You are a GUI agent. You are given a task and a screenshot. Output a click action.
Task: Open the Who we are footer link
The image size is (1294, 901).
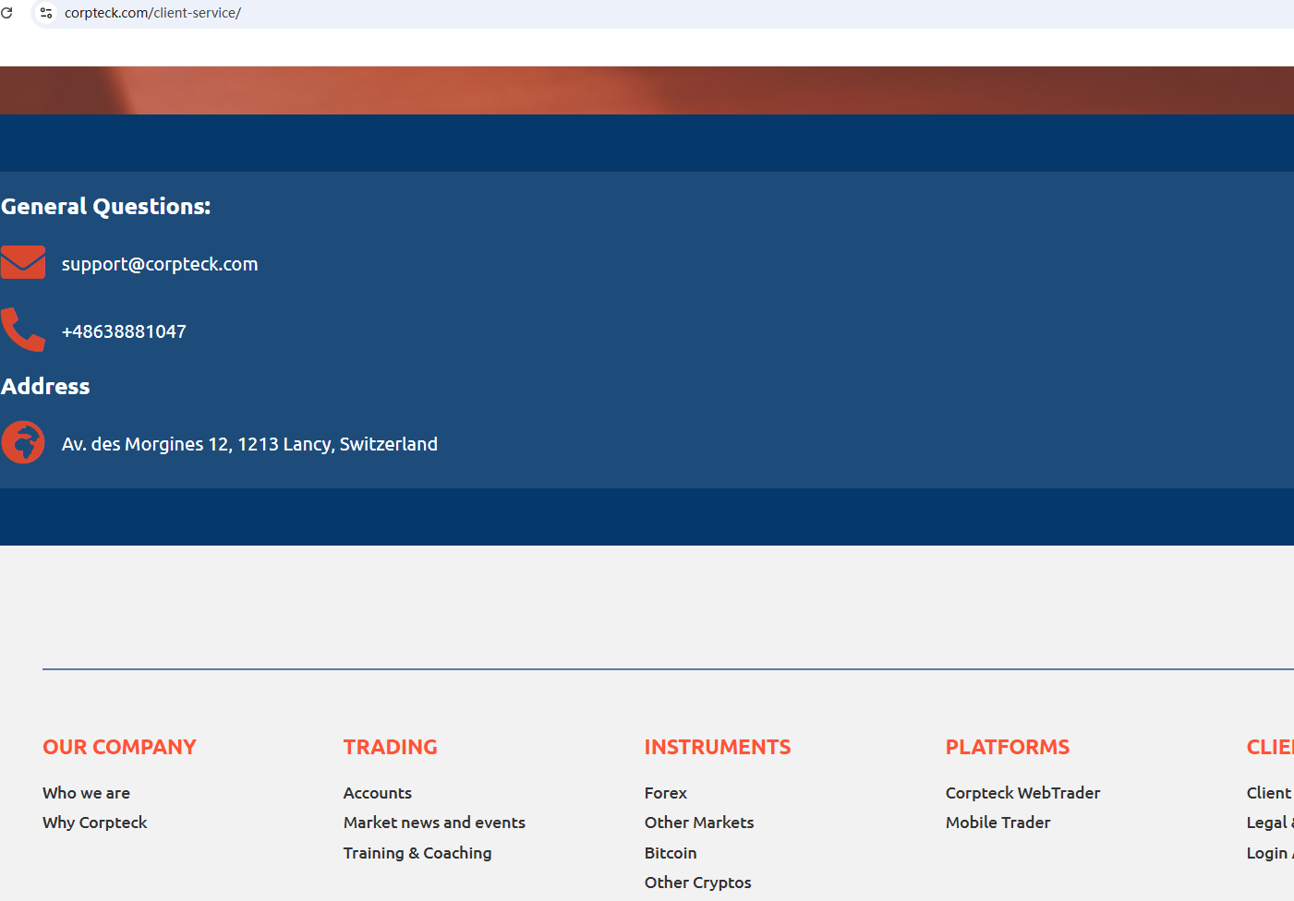pos(86,793)
